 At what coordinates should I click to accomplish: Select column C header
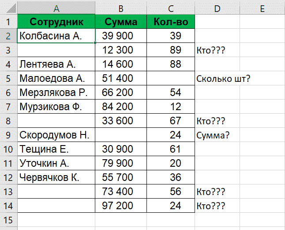(x=171, y=8)
